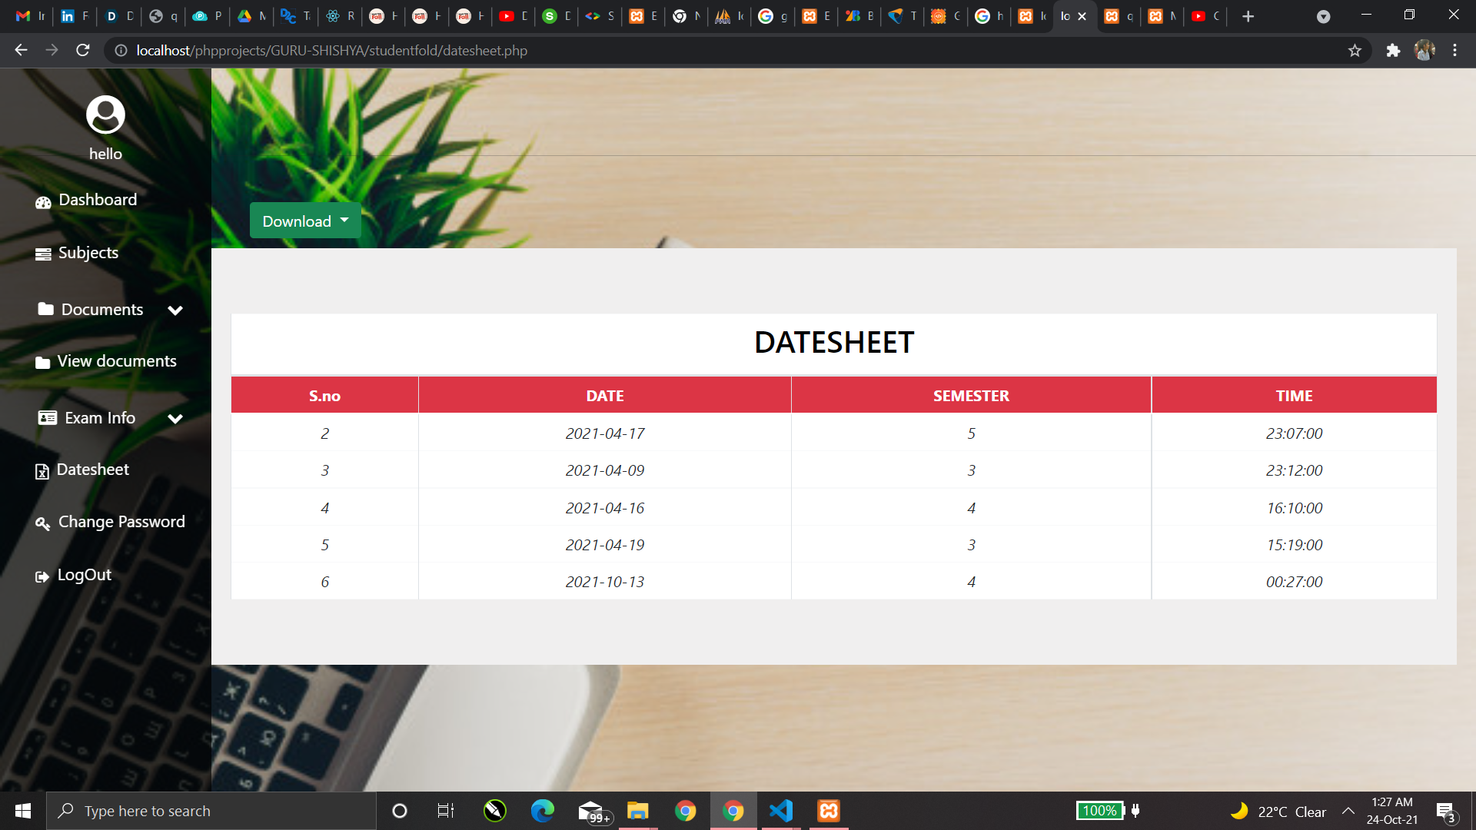Screen dimensions: 1476x830
Task: Open the green Download dropdown
Action: click(305, 221)
